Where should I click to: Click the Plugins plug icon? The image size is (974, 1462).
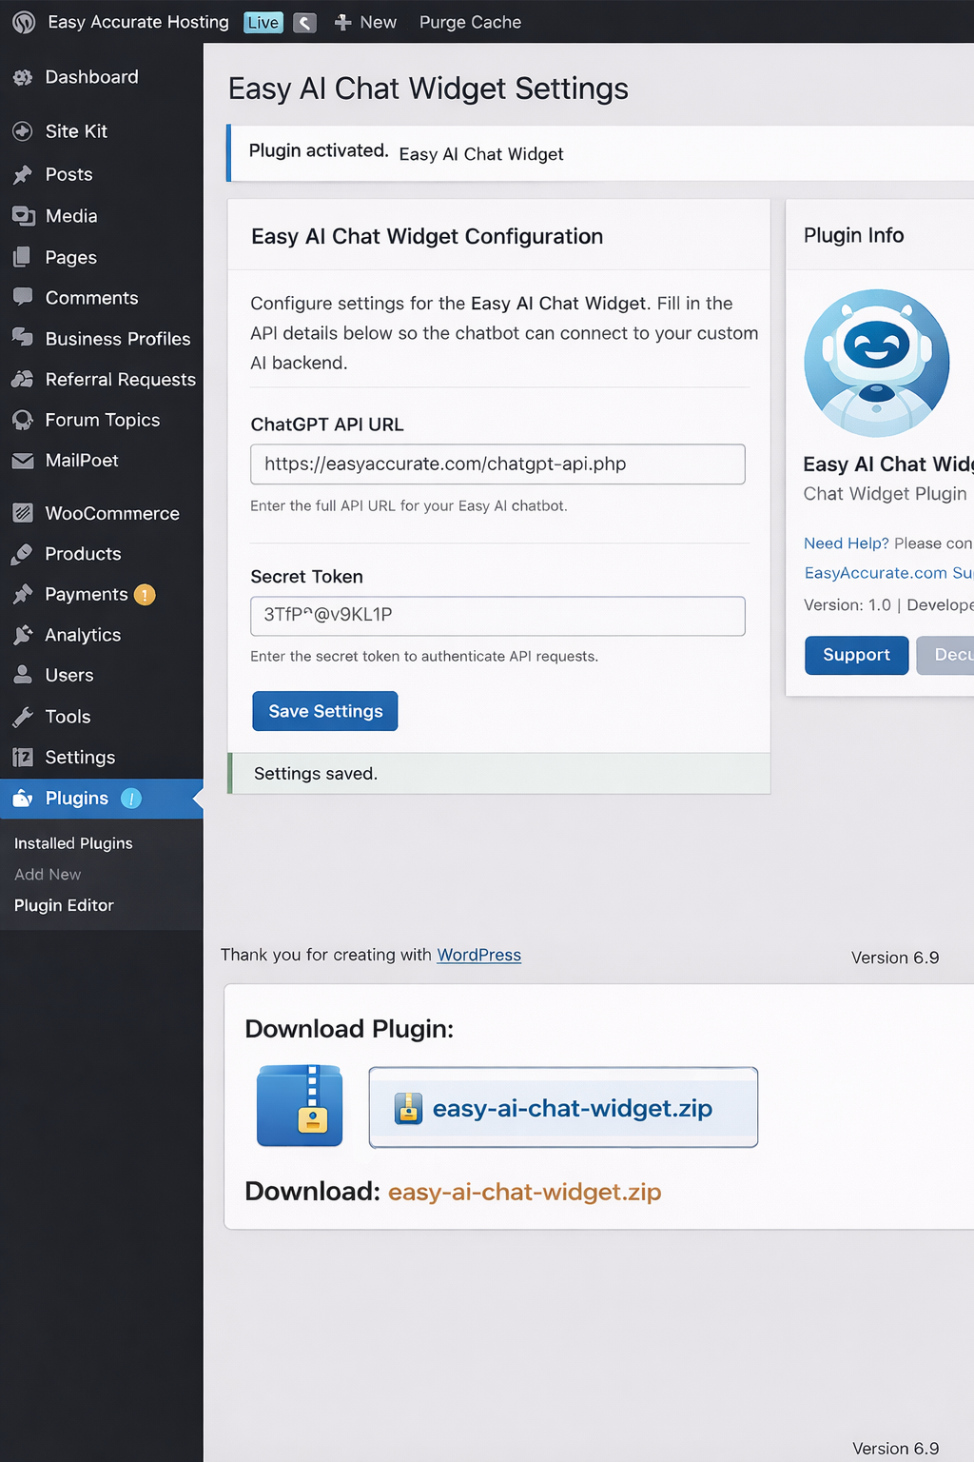click(23, 799)
